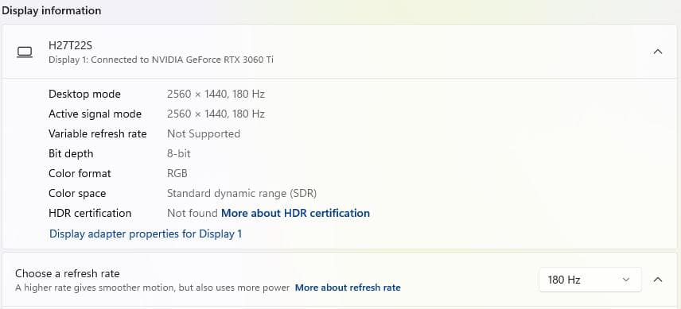
Task: Click the Choose a refresh rate title
Action: click(x=68, y=273)
